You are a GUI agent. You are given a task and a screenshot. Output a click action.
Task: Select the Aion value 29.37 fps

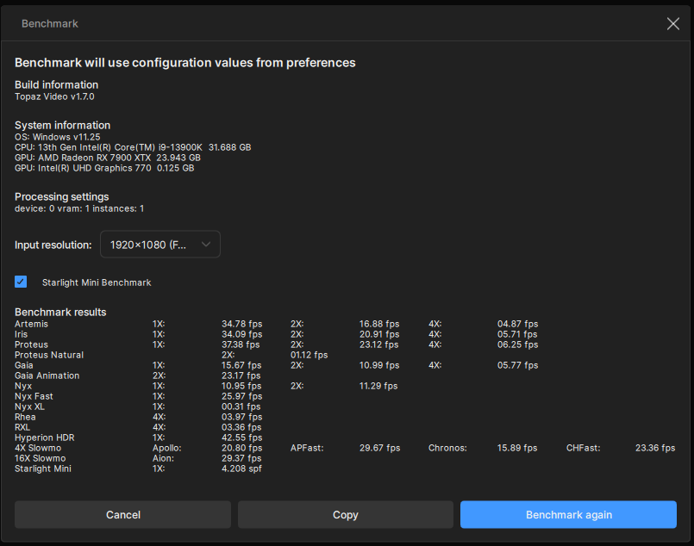click(x=241, y=458)
